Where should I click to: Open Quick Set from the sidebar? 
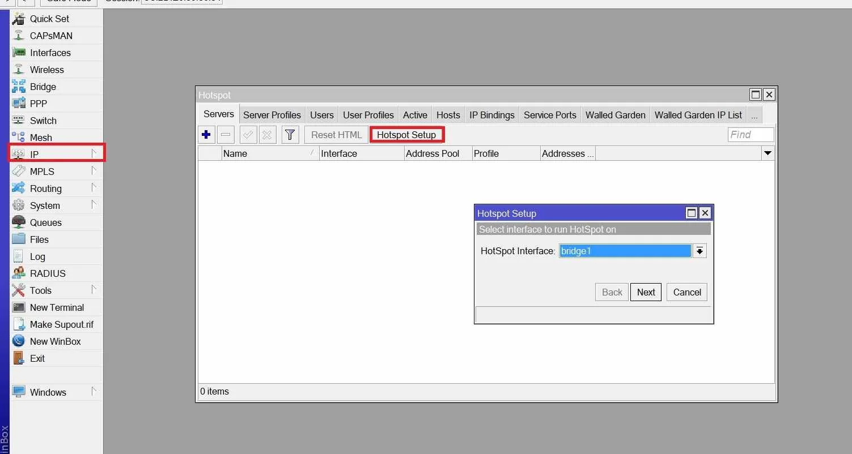click(49, 19)
